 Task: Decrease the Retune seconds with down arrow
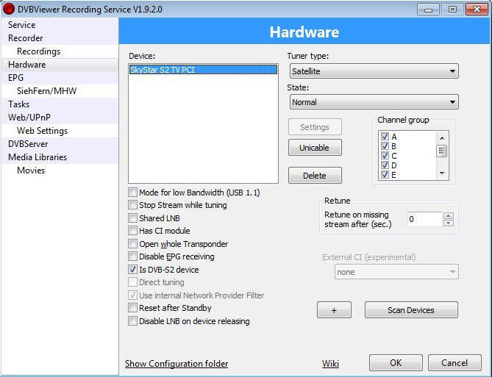pyautogui.click(x=449, y=223)
